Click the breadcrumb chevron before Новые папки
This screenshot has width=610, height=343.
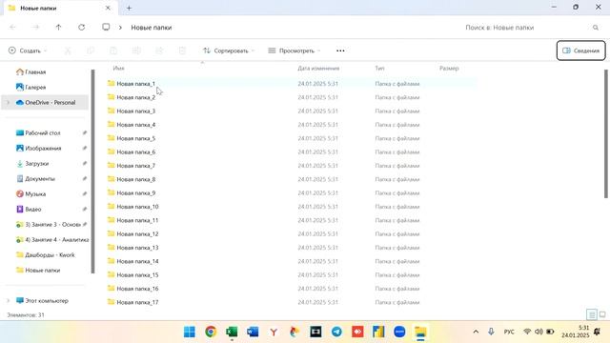pos(120,28)
